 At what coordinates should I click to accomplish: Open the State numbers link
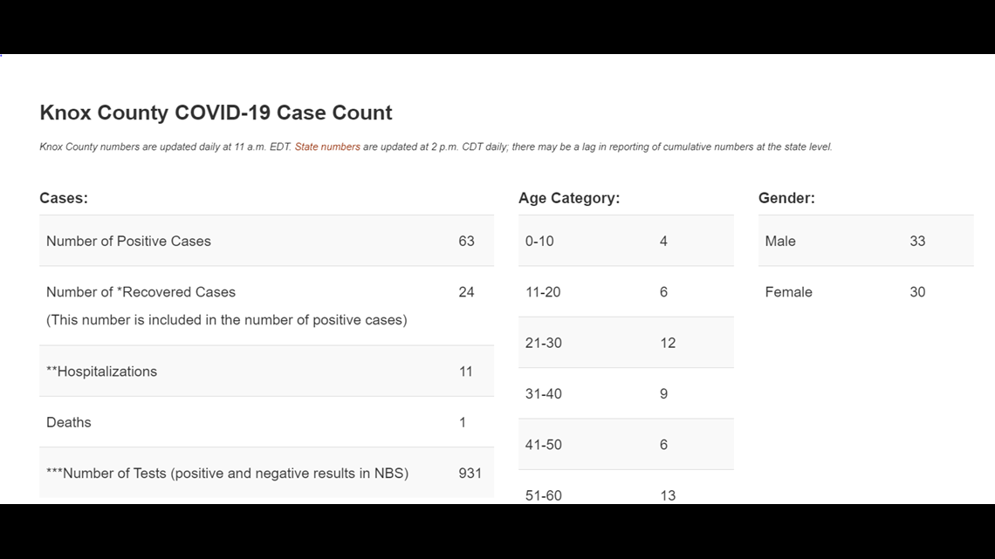pos(326,147)
